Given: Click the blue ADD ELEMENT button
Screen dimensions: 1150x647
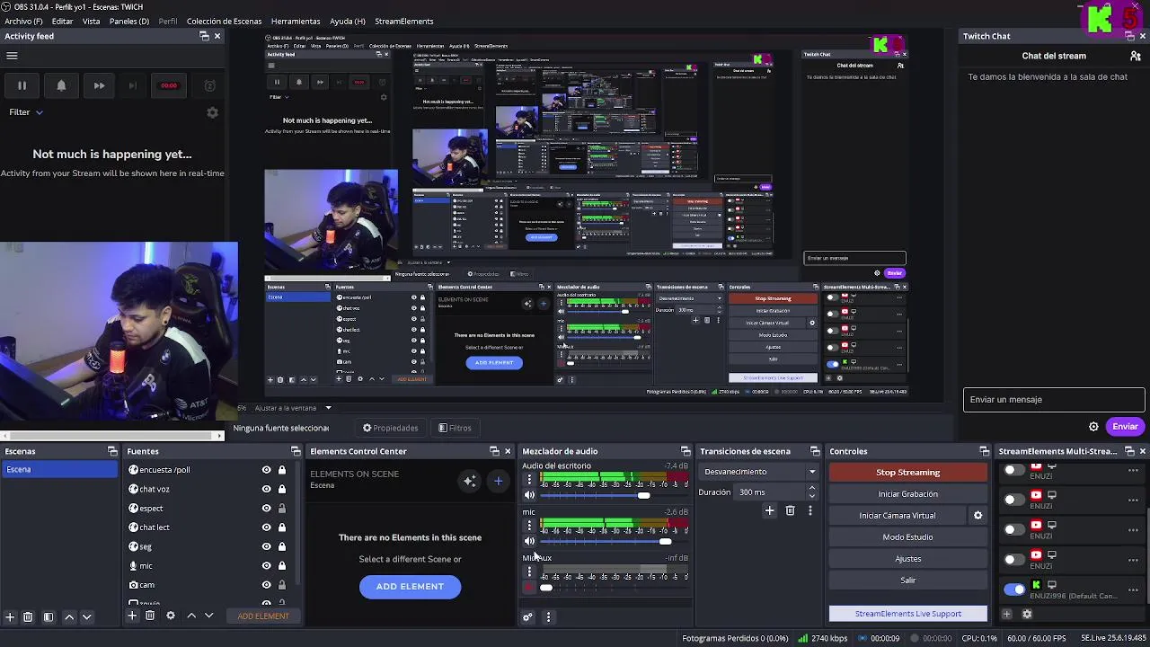Looking at the screenshot, I should [410, 587].
